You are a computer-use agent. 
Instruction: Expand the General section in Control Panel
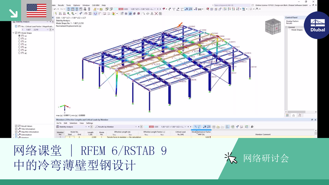(286, 27)
